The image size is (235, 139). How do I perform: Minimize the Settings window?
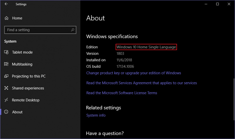tap(206, 4)
